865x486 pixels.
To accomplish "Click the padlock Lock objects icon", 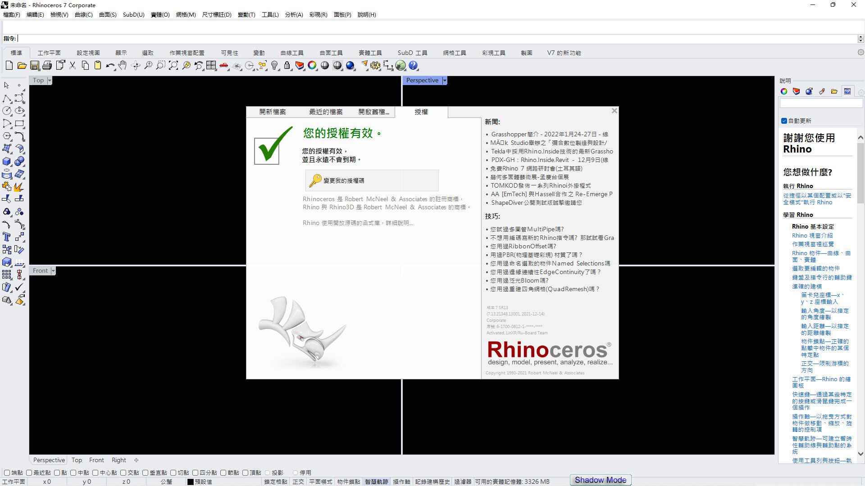I will point(287,66).
